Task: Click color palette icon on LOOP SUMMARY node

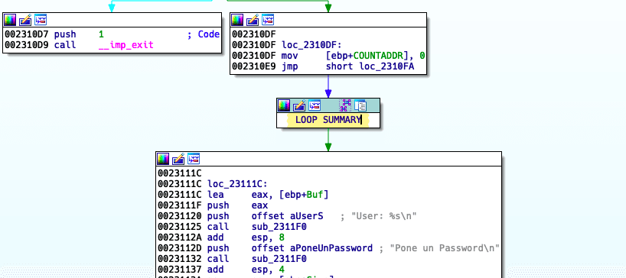Action: (284, 105)
